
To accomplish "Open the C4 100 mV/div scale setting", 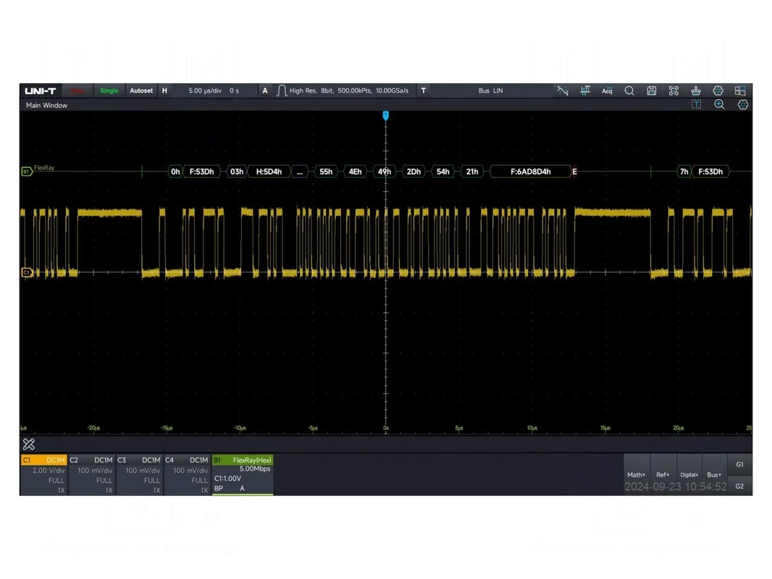I will click(x=190, y=470).
